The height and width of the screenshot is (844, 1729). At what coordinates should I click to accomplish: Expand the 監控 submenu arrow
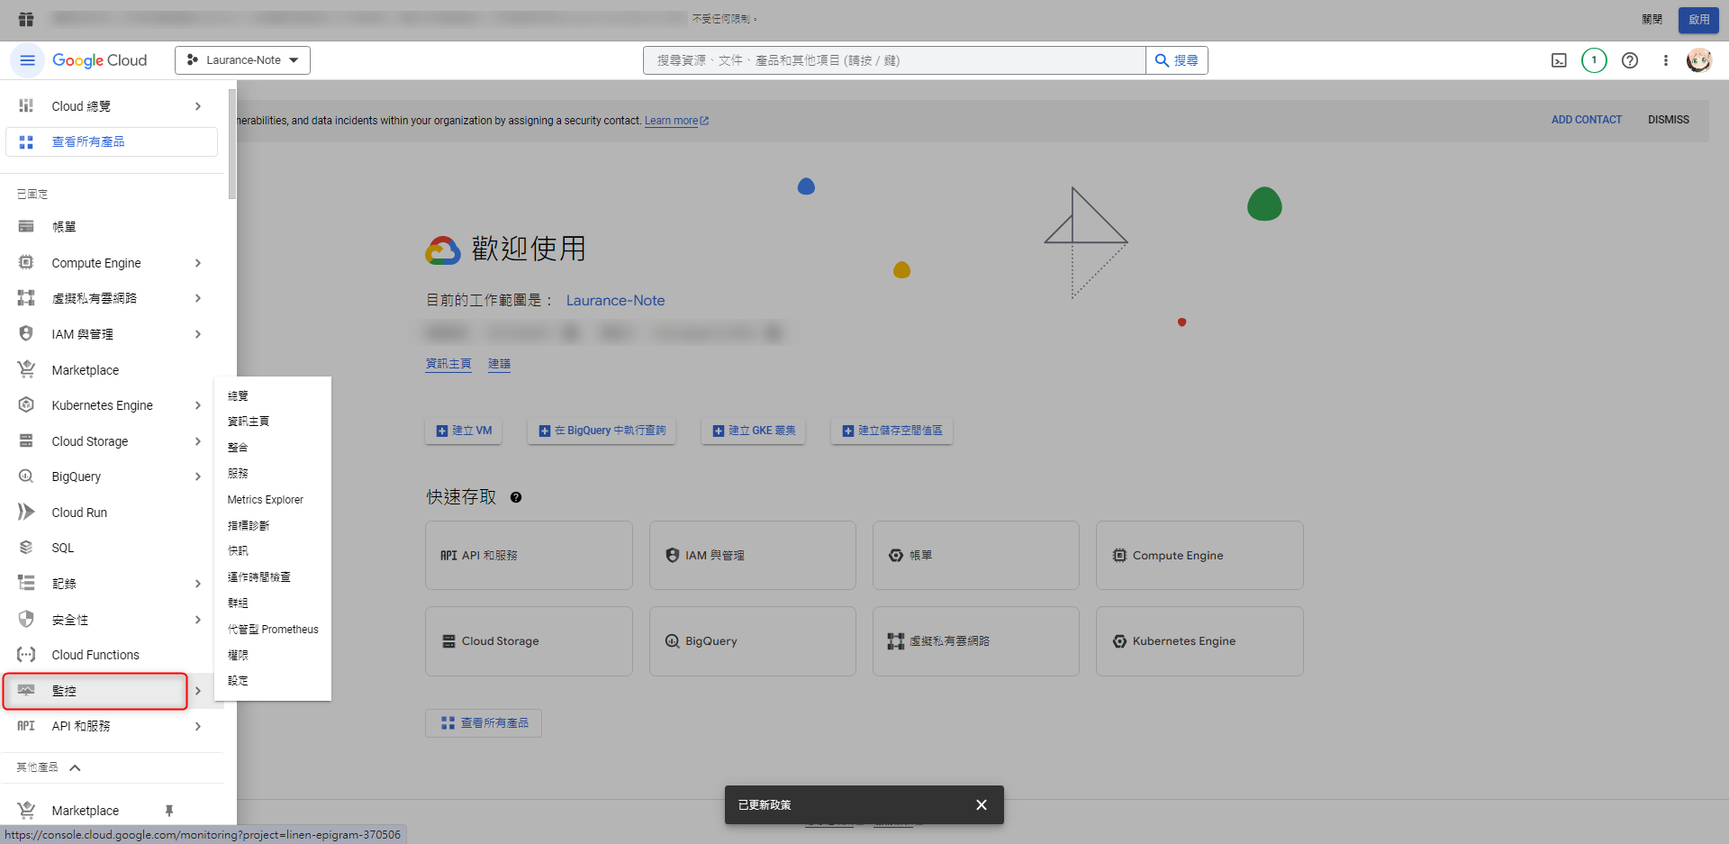coord(198,691)
